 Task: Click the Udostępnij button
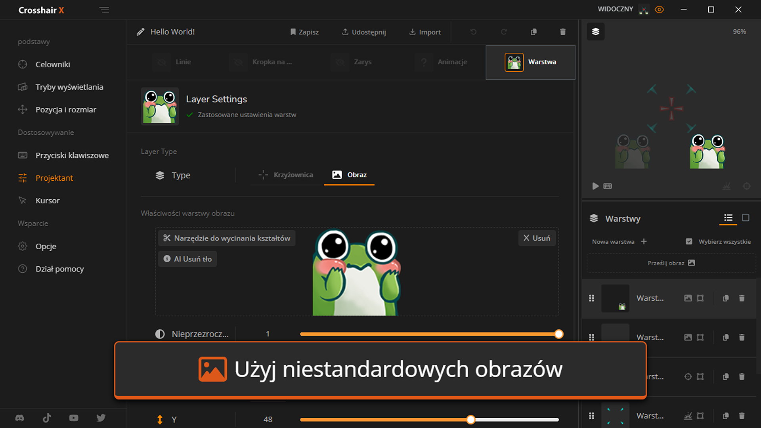364,32
